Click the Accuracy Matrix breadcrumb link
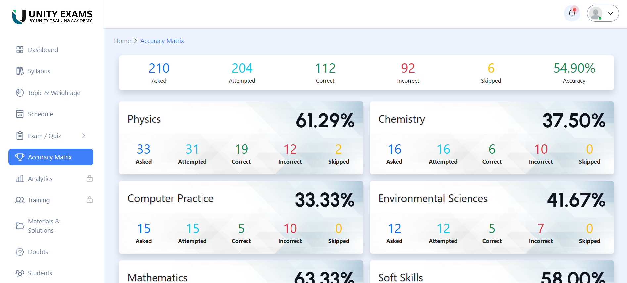This screenshot has height=283, width=627. [x=162, y=41]
